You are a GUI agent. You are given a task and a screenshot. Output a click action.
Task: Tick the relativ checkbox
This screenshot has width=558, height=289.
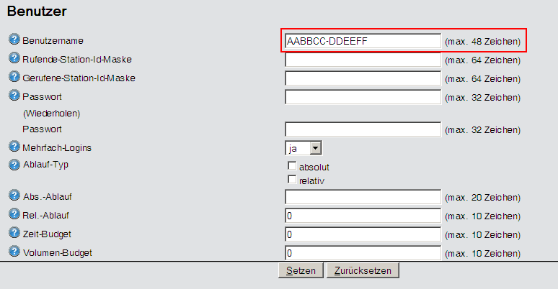tap(293, 180)
